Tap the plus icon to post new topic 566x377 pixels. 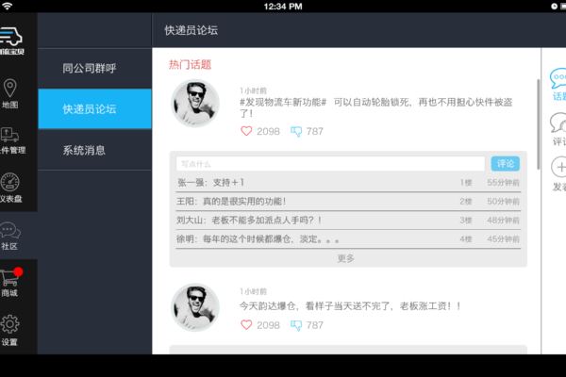(x=558, y=168)
